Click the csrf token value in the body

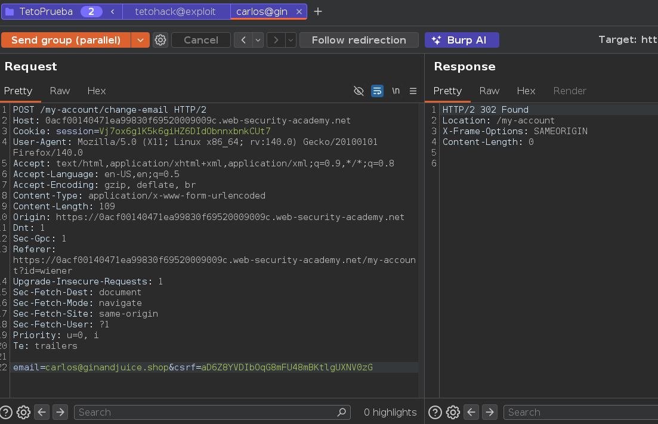(287, 367)
